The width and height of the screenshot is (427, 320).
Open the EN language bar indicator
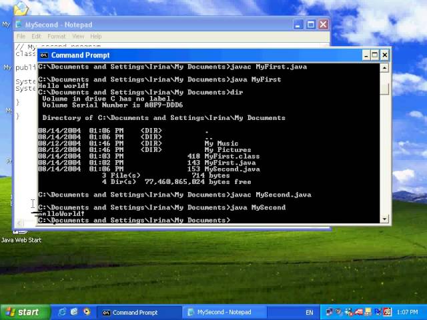click(309, 313)
